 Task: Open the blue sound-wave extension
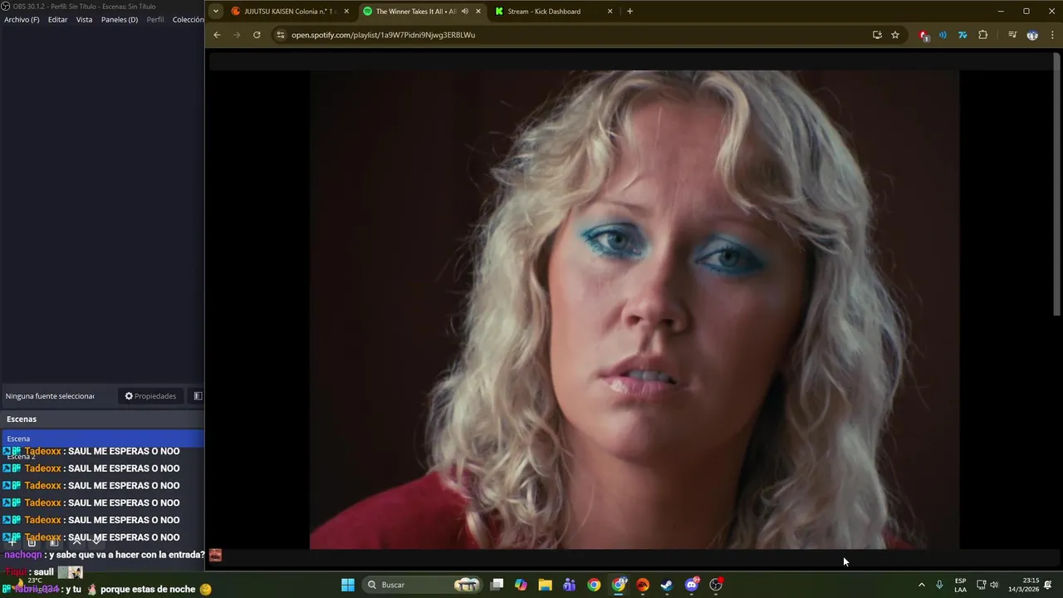pos(943,35)
